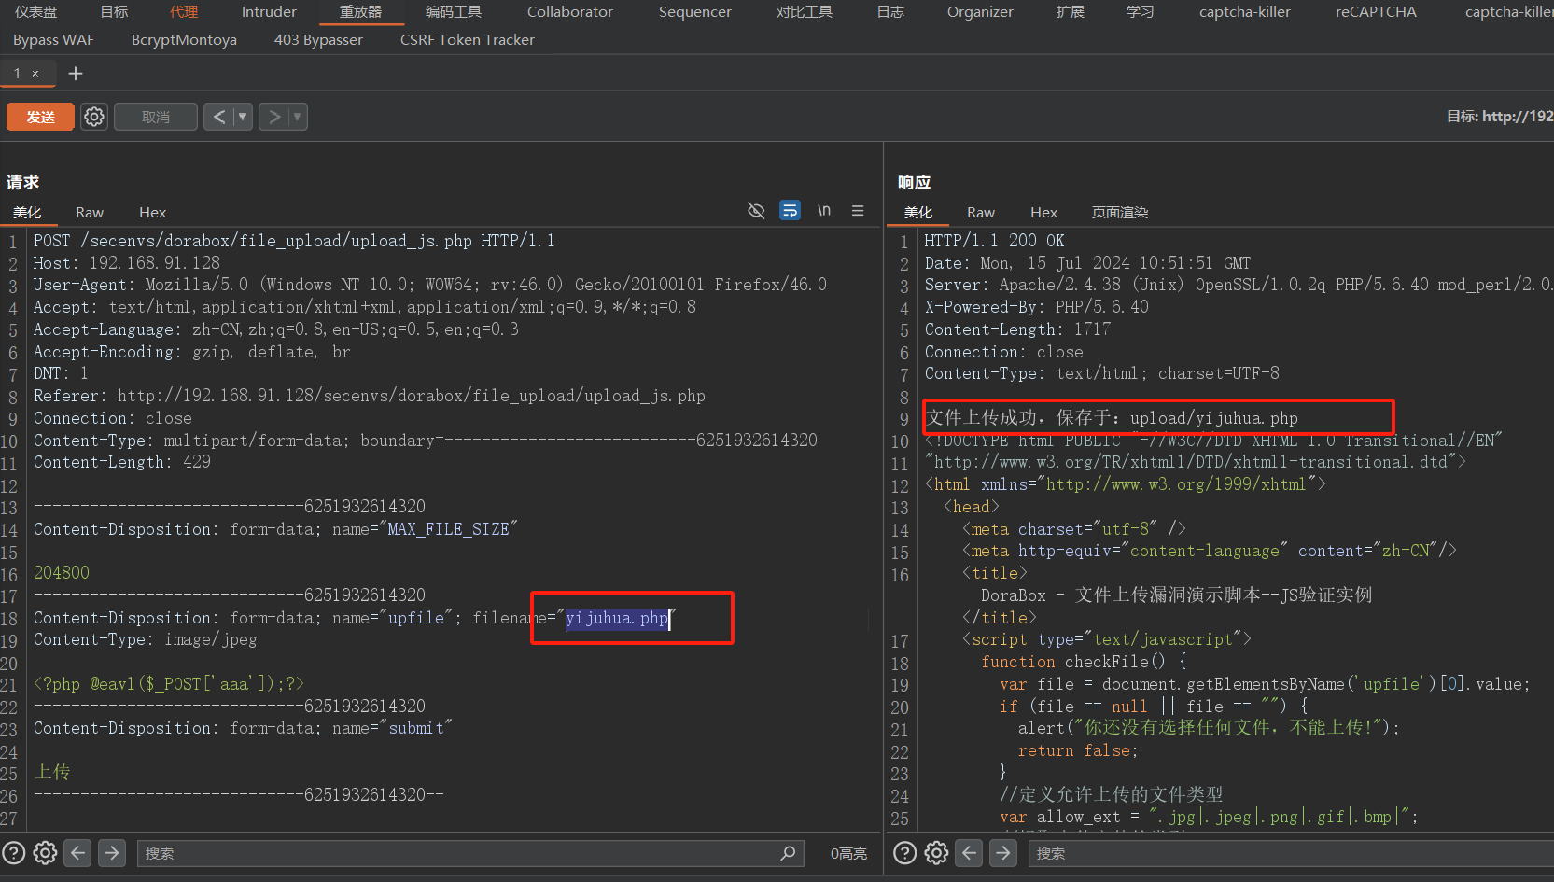This screenshot has height=882, width=1554.
Task: Click response search previous match arrow
Action: tap(970, 853)
